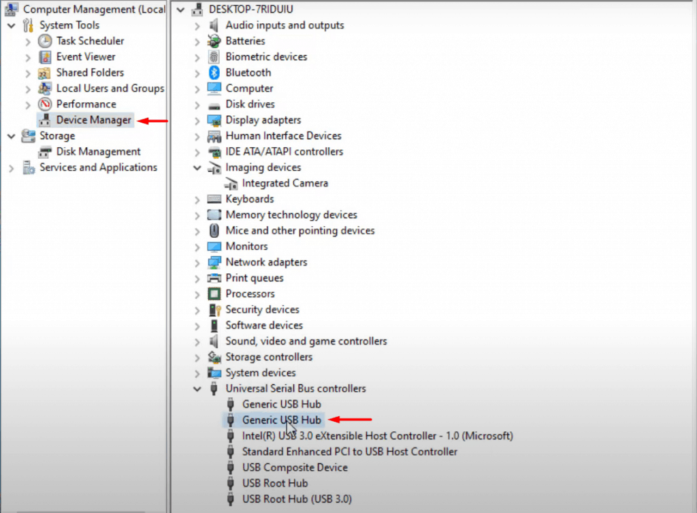Click the Task Scheduler clock icon
This screenshot has height=513, width=697.
click(x=45, y=42)
